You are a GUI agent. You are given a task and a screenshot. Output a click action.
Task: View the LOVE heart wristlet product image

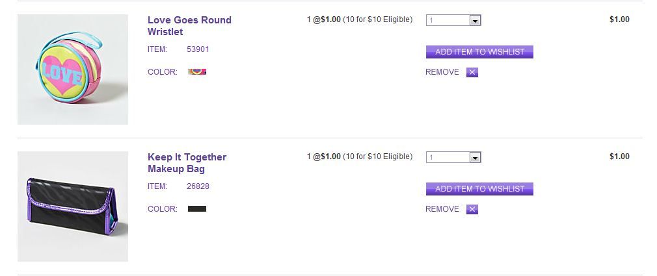[x=73, y=69]
